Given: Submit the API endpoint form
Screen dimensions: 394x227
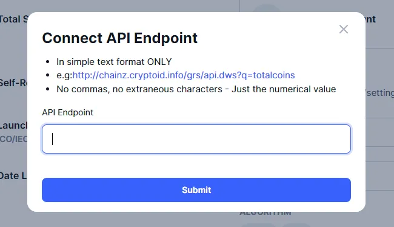Looking at the screenshot, I should pos(196,190).
